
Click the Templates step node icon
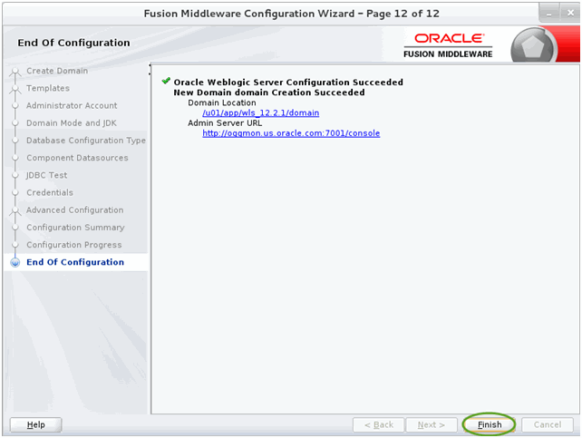[x=15, y=89]
